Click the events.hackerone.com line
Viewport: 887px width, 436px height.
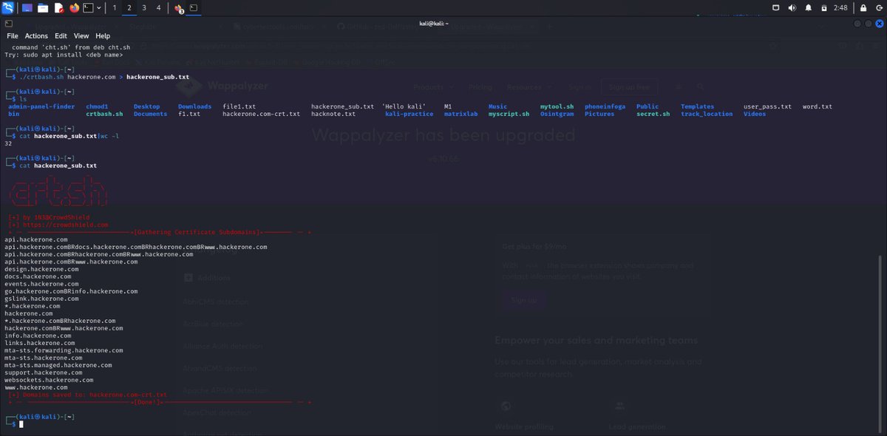41,284
